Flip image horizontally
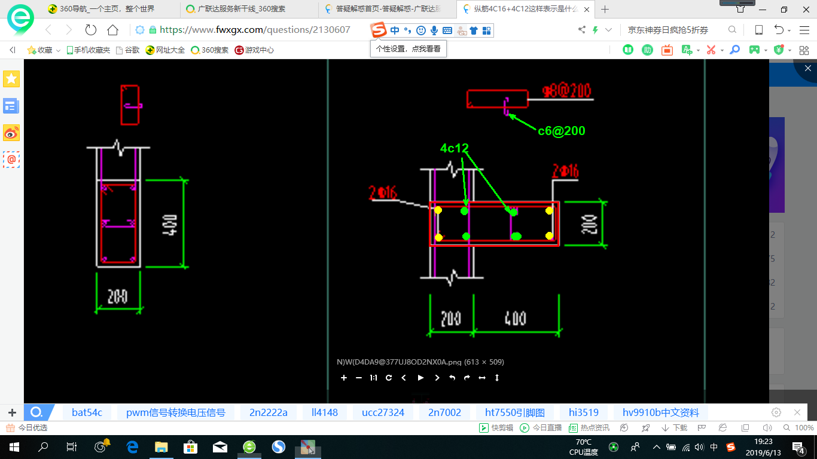 (x=482, y=378)
